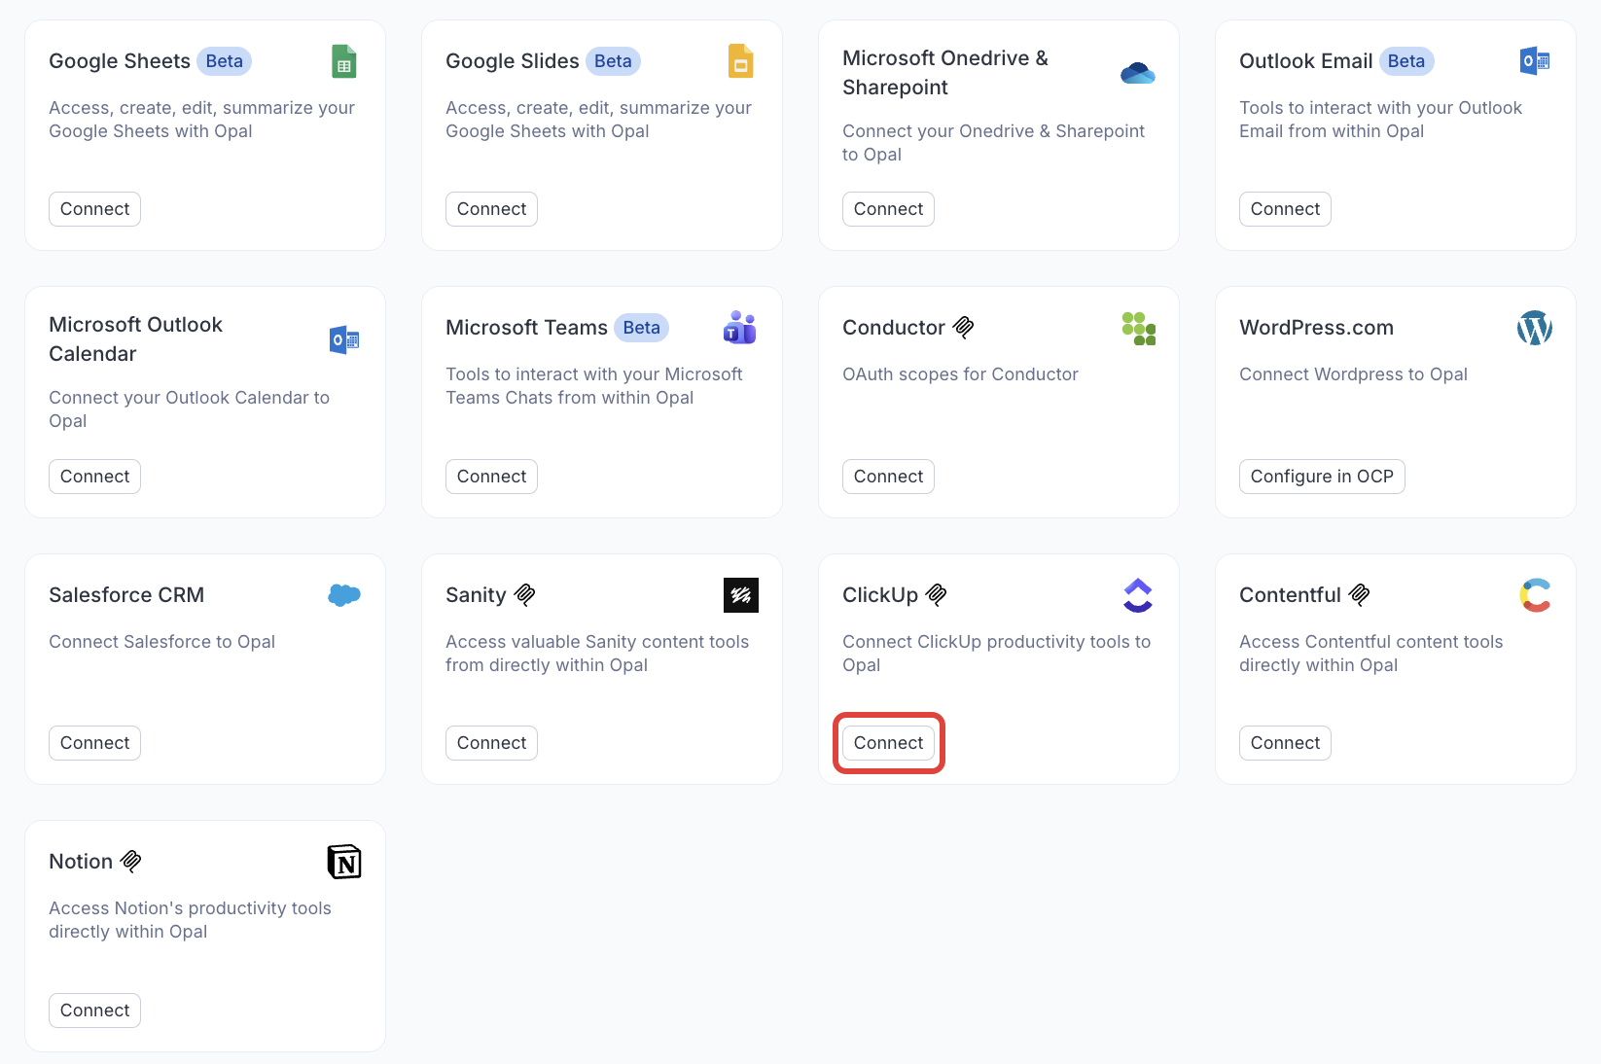Click the badge icon beside Contentful title
This screenshot has width=1601, height=1064.
pyautogui.click(x=1359, y=595)
